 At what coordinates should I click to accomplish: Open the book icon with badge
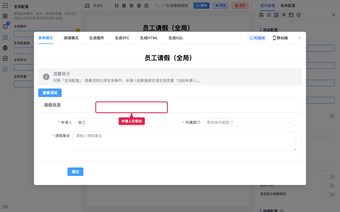click(5, 26)
